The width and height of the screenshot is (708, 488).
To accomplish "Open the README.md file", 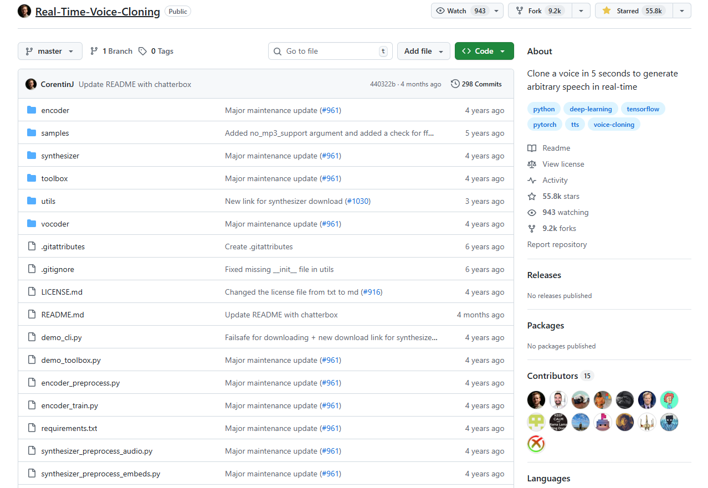I will click(62, 314).
